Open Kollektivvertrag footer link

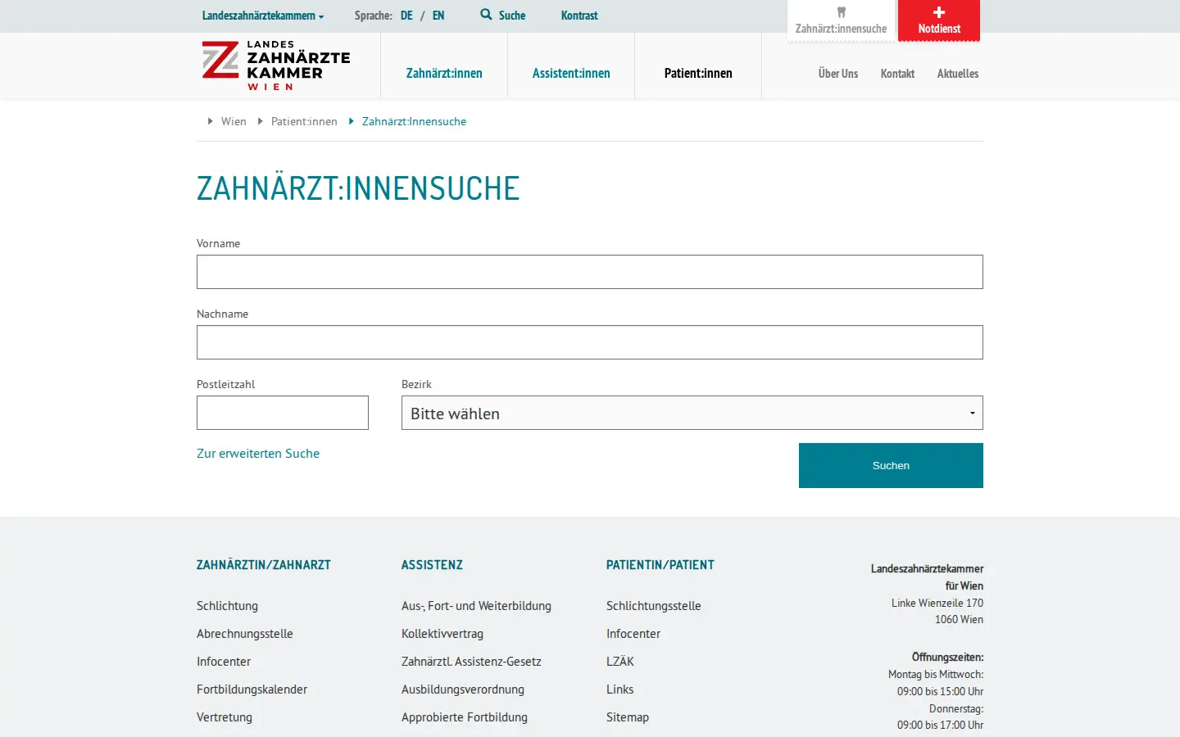coord(442,634)
